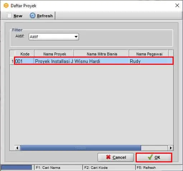The width and height of the screenshot is (183, 171).
Task: Dismiss the dialog with Cancel button
Action: 116,157
